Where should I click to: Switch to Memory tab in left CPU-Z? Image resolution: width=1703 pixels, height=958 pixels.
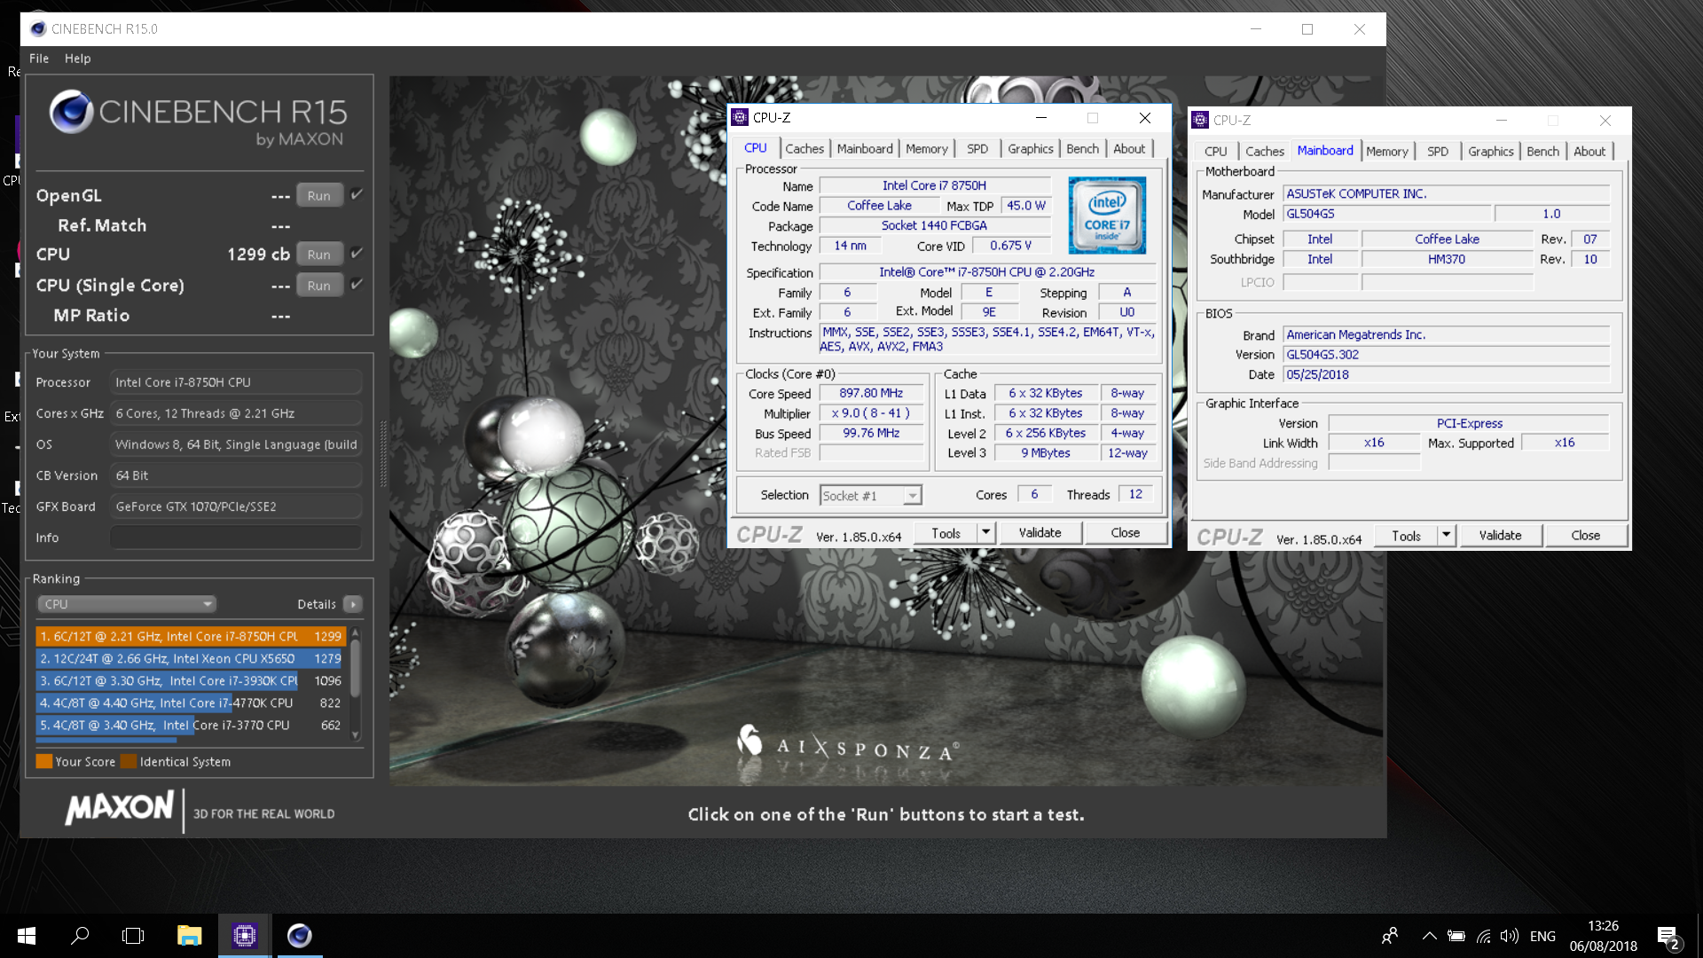[x=927, y=149]
